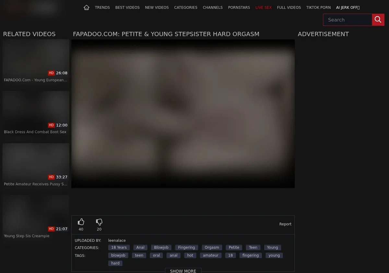Image resolution: width=389 pixels, height=273 pixels.
Task: Like the video with thumbs up
Action: click(x=81, y=222)
